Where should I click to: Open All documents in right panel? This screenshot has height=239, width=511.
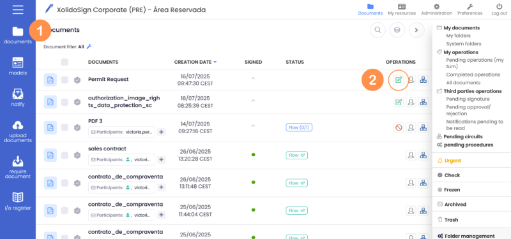click(x=463, y=83)
